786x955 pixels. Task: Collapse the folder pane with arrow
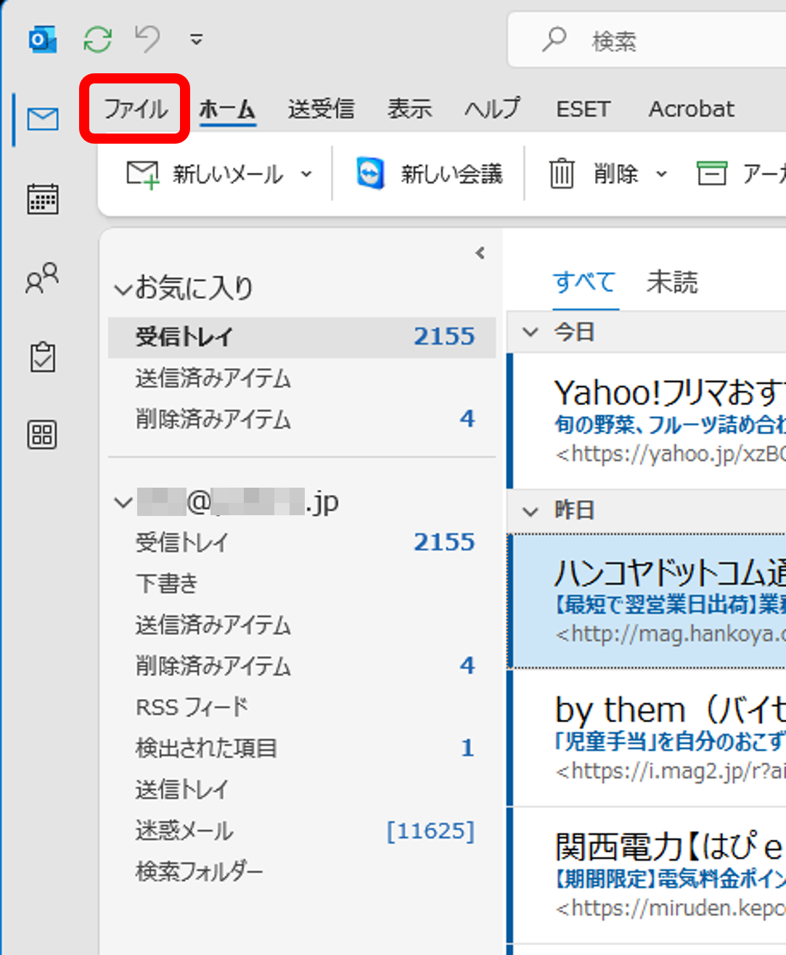point(480,253)
